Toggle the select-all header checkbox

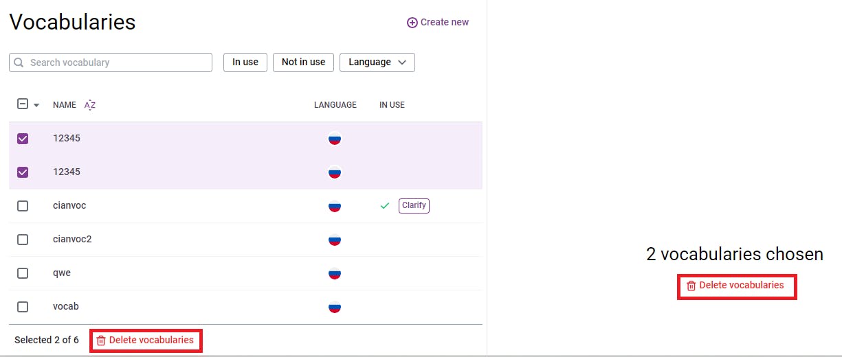23,104
